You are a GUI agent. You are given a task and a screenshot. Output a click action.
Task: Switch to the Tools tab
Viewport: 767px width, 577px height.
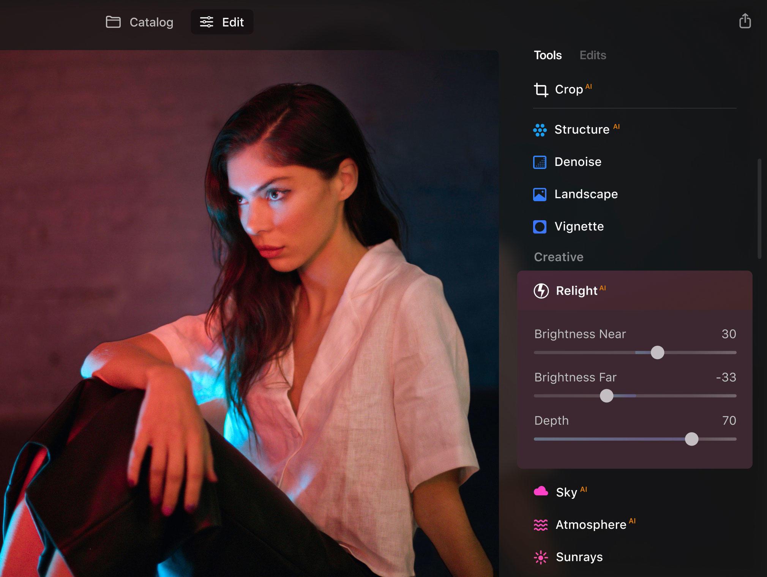coord(548,55)
